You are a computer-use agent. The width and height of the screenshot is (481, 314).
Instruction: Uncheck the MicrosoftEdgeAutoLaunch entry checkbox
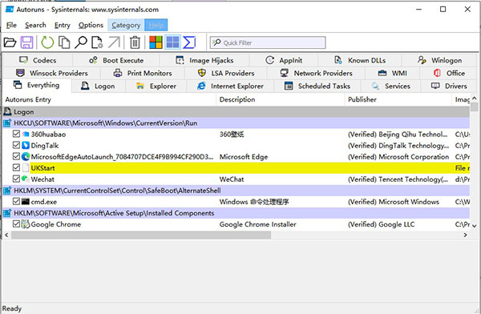coord(16,156)
